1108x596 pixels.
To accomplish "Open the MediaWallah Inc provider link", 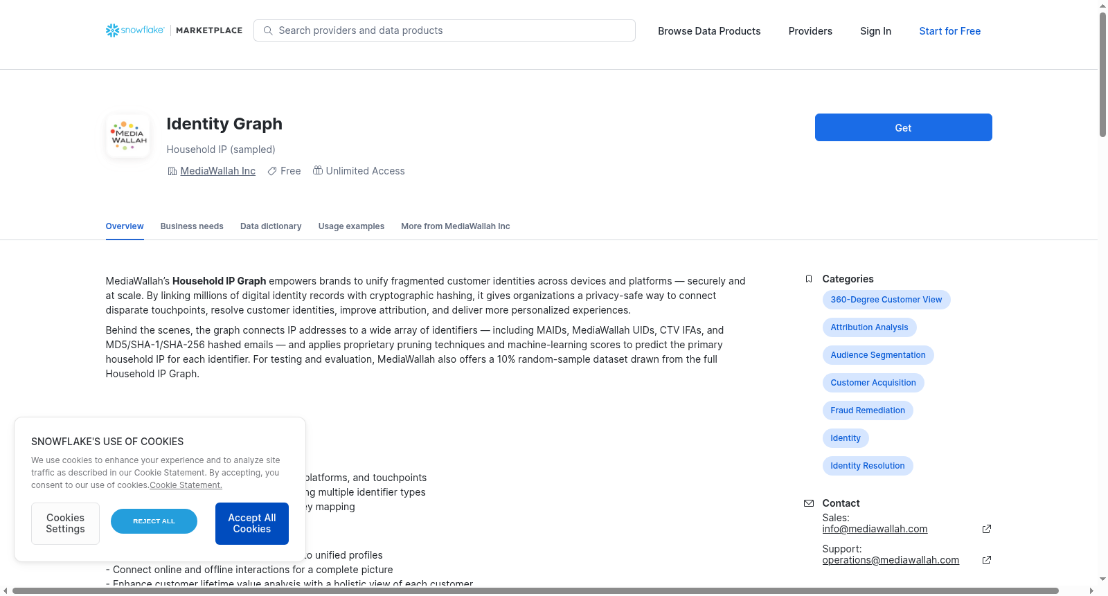I will coord(217,171).
